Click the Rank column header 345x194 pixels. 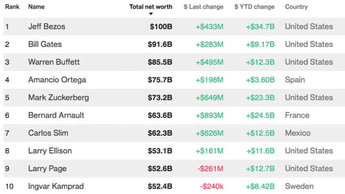point(13,7)
